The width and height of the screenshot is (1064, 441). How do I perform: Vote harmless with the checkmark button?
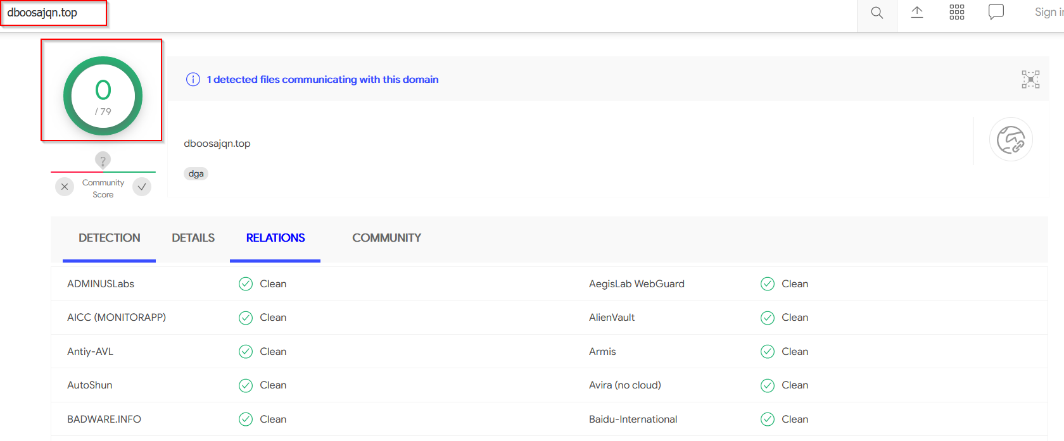(142, 187)
